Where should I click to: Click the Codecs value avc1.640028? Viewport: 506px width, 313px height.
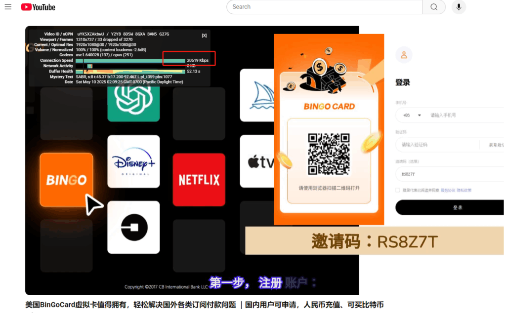[104, 55]
